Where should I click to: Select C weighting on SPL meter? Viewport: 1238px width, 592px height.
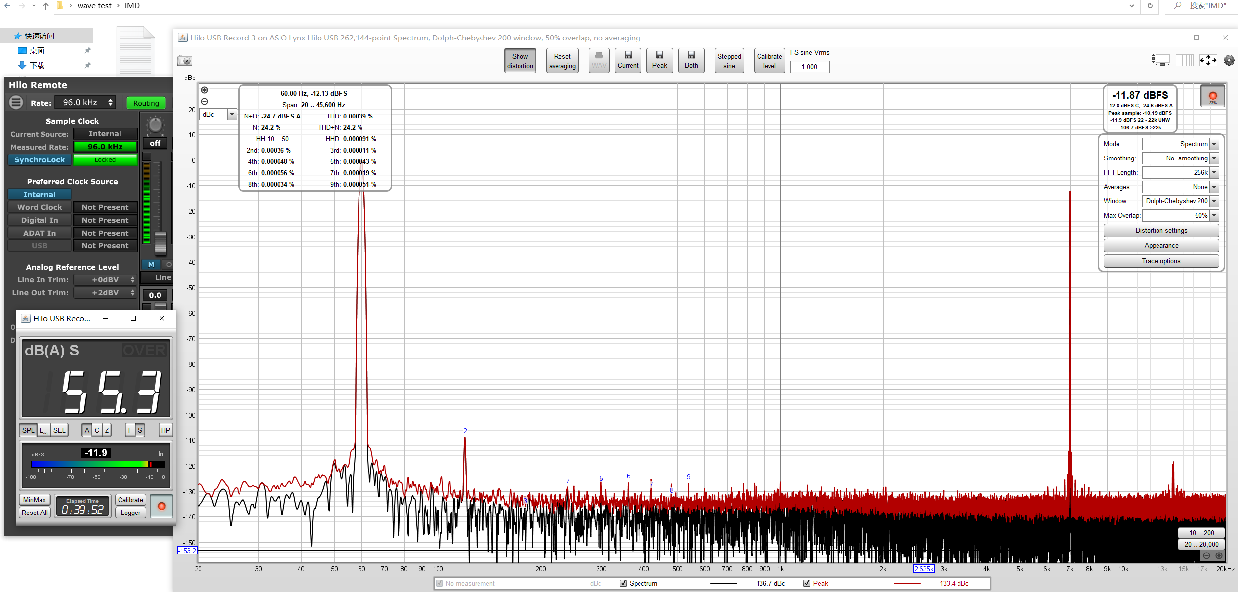pyautogui.click(x=97, y=430)
